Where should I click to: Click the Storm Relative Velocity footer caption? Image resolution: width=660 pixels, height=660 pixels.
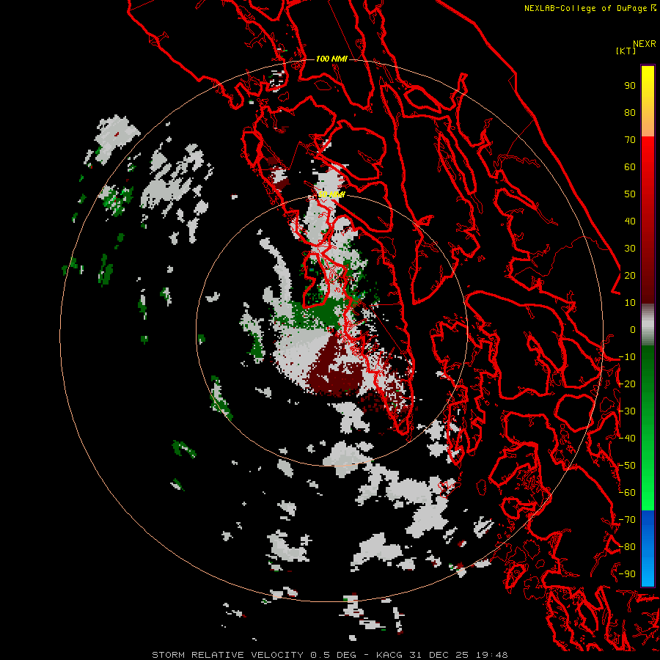pos(330,655)
